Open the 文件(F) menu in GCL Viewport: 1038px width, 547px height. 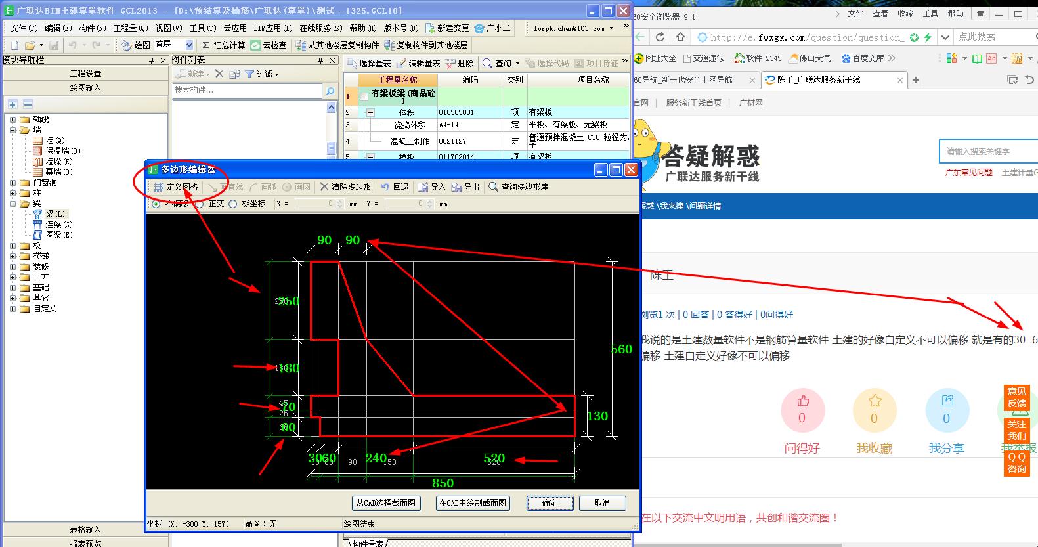[x=24, y=28]
